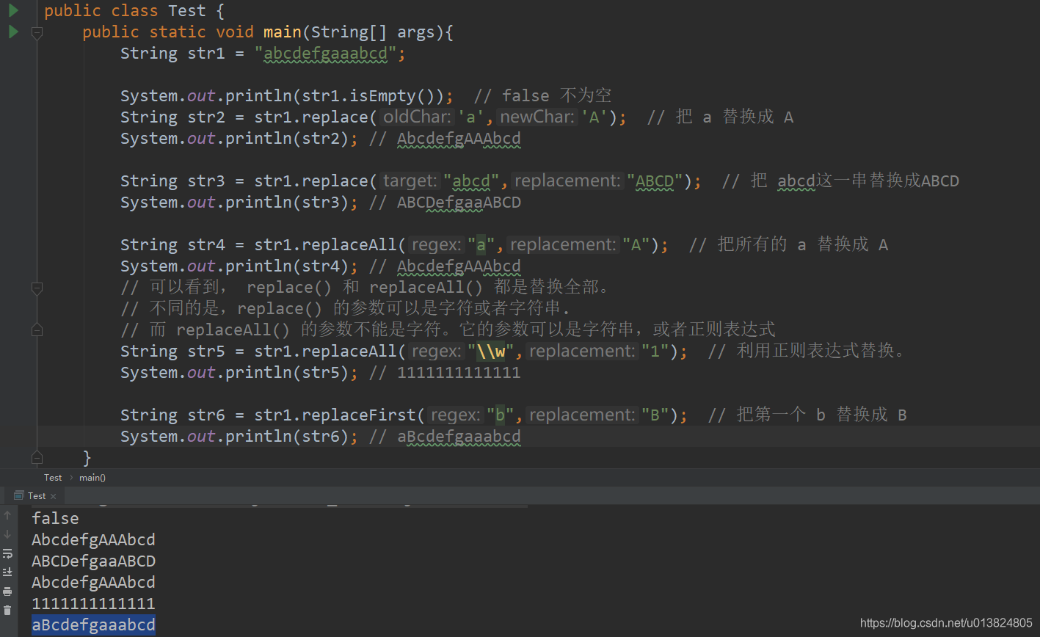Click class name Test in declaration
1040x637 pixels.
click(186, 11)
